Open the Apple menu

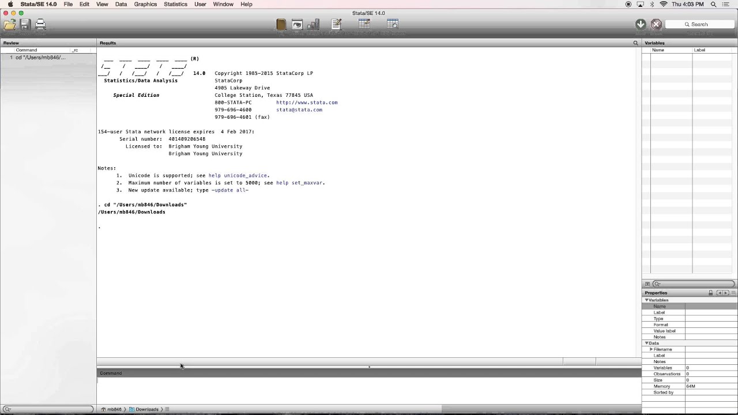[x=10, y=4]
